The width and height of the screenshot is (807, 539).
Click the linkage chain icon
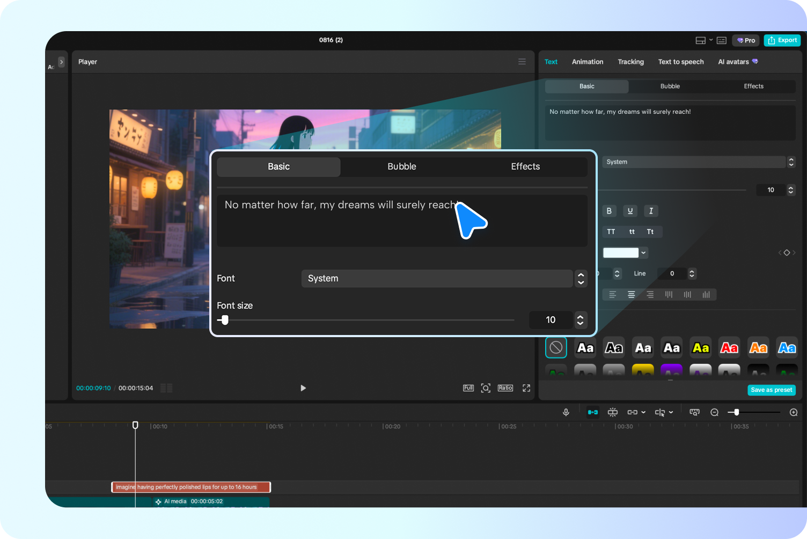pos(633,412)
